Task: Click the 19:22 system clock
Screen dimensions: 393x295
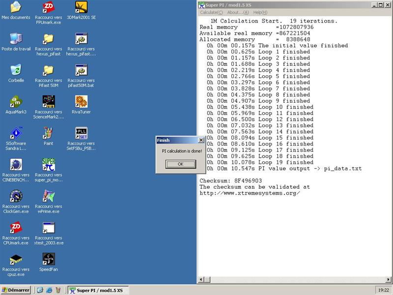Action: pyautogui.click(x=384, y=290)
